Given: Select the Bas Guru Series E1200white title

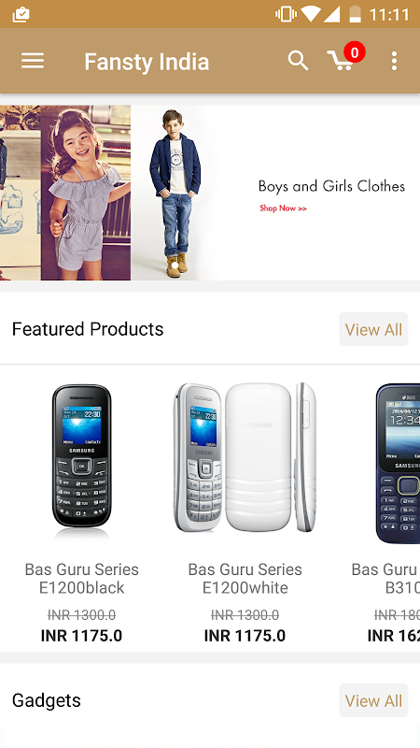Looking at the screenshot, I should 245,578.
